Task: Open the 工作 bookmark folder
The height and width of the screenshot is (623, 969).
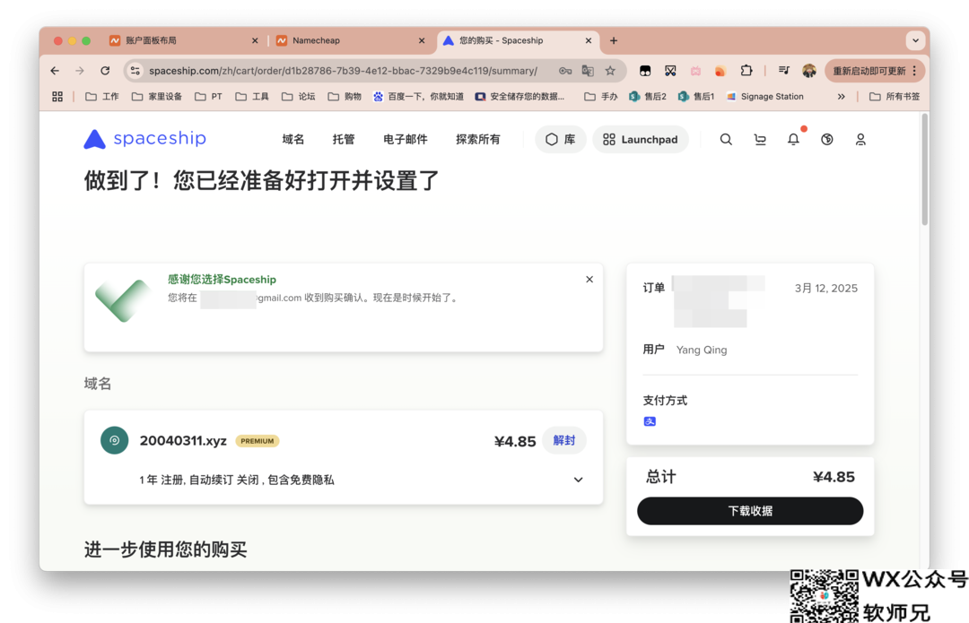Action: [102, 96]
